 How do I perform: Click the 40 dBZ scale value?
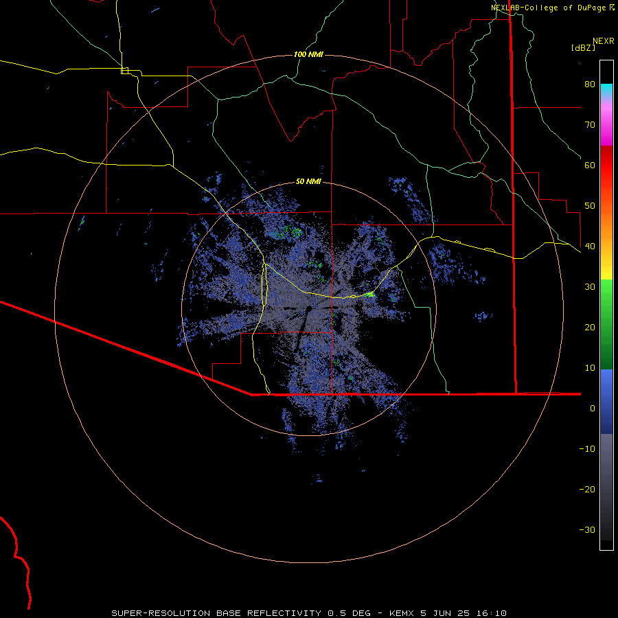590,247
